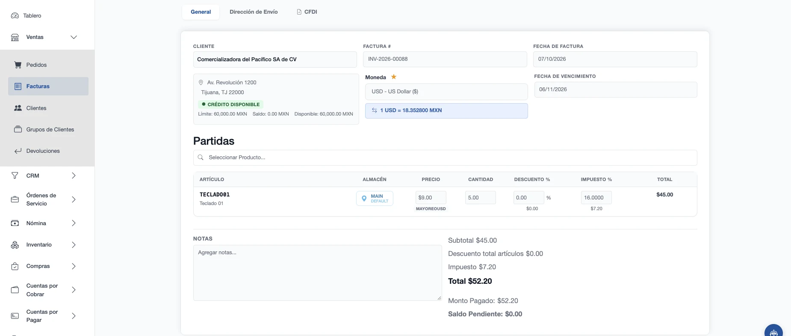
Task: Click the Pedidos shopping cart icon
Action: [18, 65]
